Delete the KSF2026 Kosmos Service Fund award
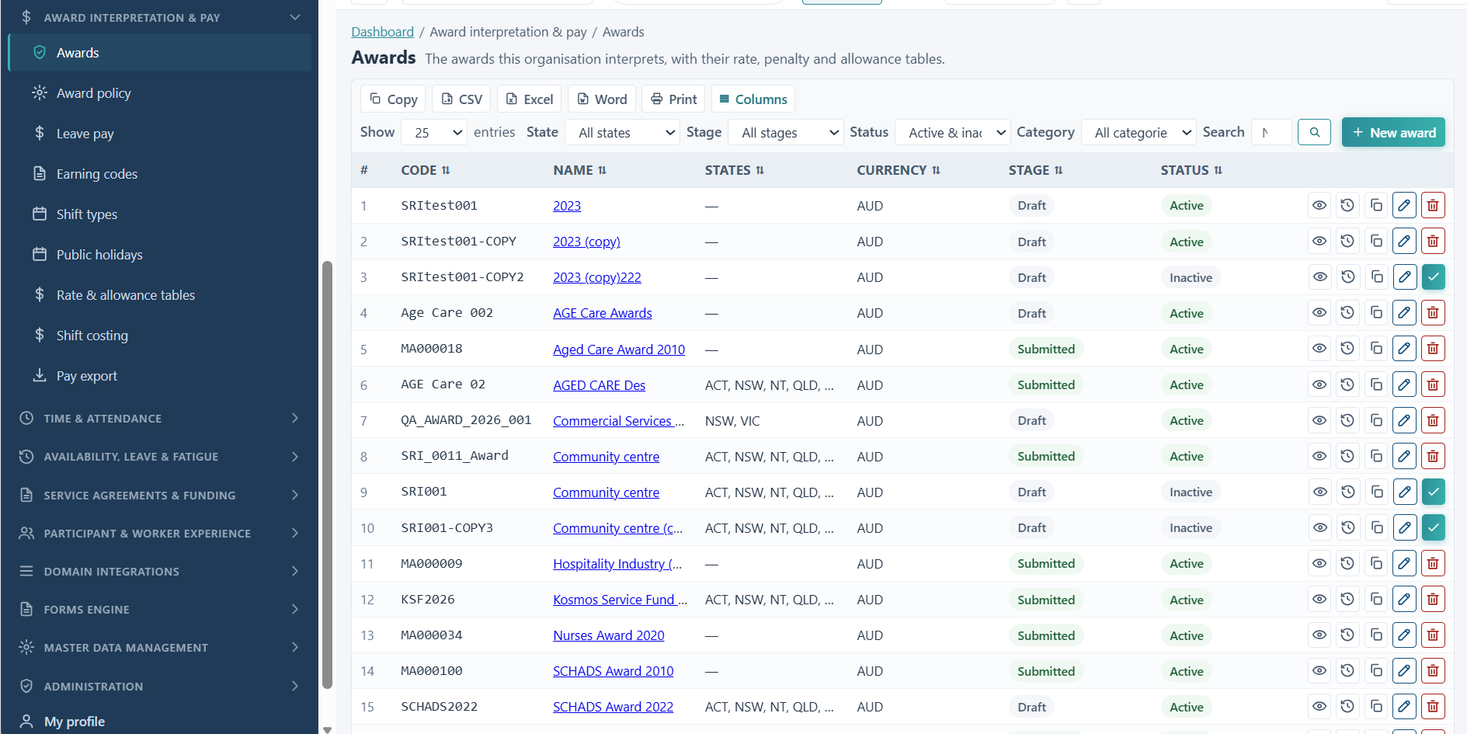 (1433, 600)
